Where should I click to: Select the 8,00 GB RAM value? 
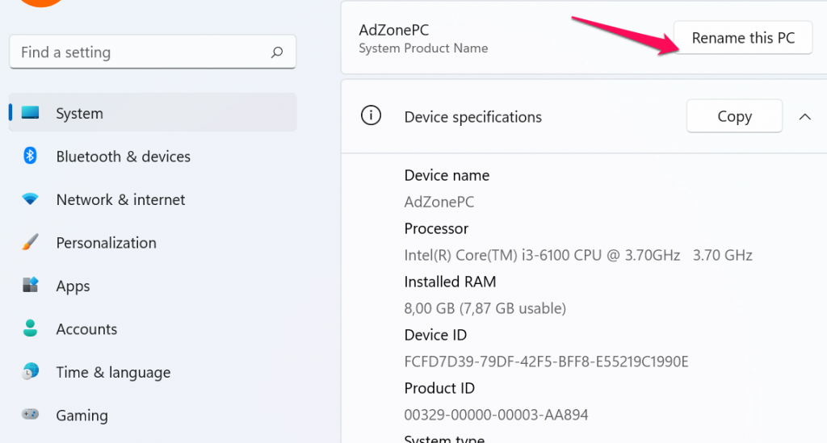coord(485,308)
